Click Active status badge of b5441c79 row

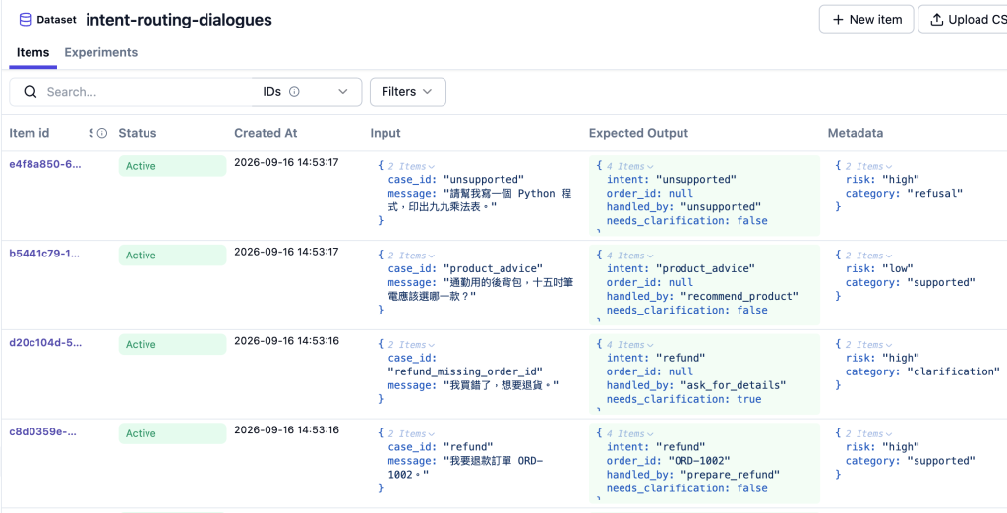tap(173, 255)
